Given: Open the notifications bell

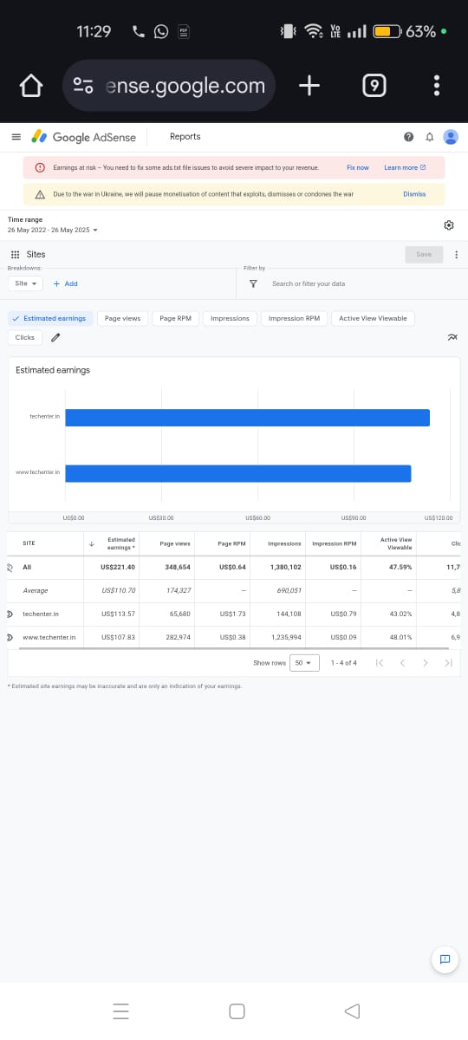Looking at the screenshot, I should [x=429, y=137].
